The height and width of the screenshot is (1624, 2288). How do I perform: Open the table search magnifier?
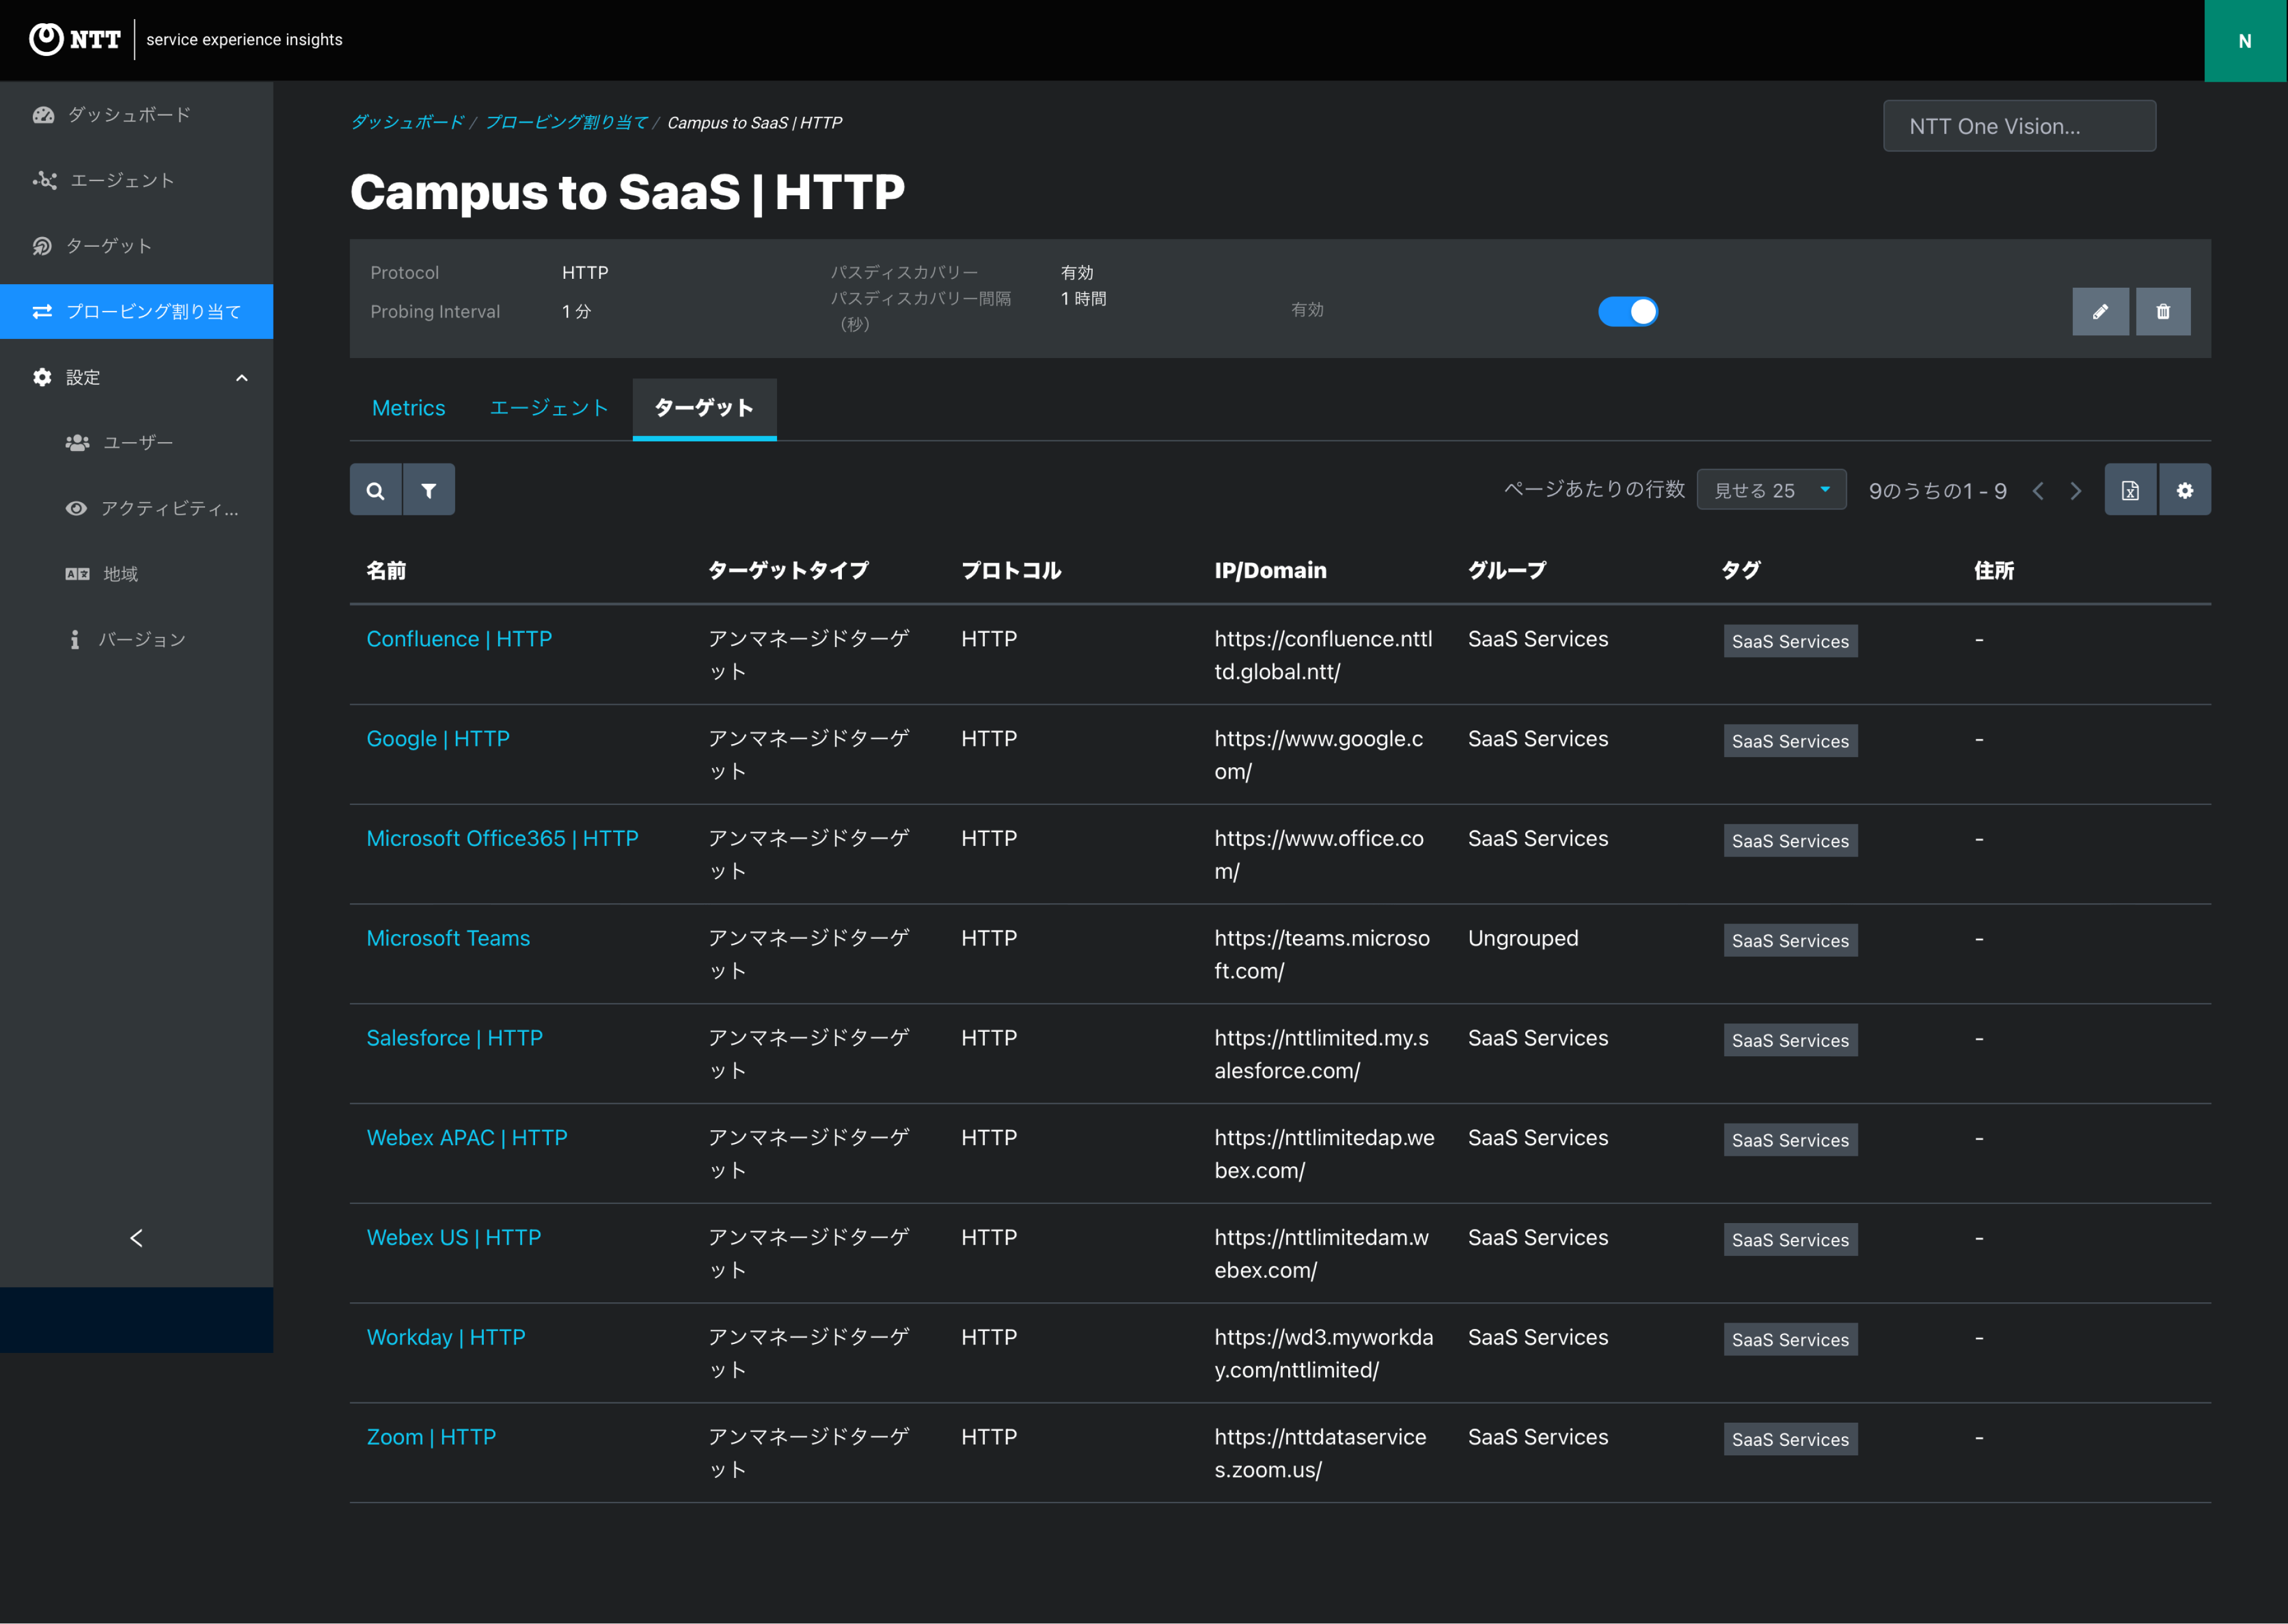click(375, 490)
